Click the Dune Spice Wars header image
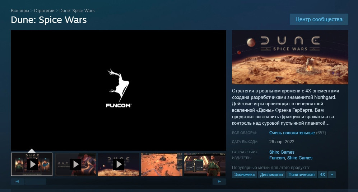The width and height of the screenshot is (358, 192). click(290, 57)
